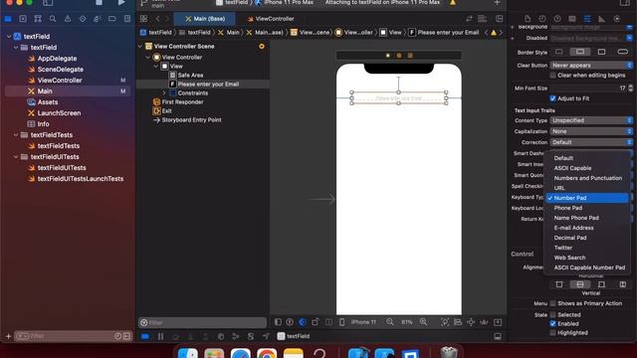The height and width of the screenshot is (358, 637).
Task: Choose ASCII Capable keyboard type
Action: 586,168
